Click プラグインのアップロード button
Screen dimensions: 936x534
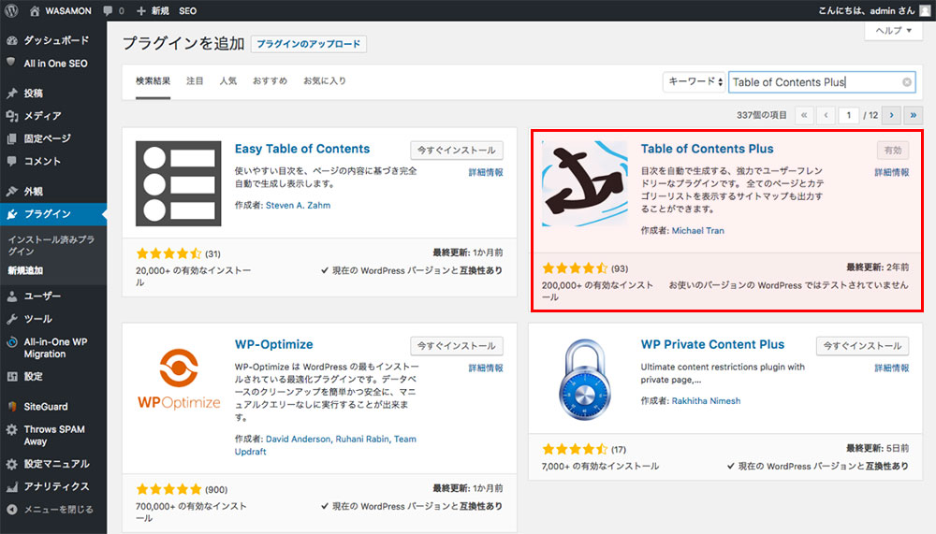point(309,44)
